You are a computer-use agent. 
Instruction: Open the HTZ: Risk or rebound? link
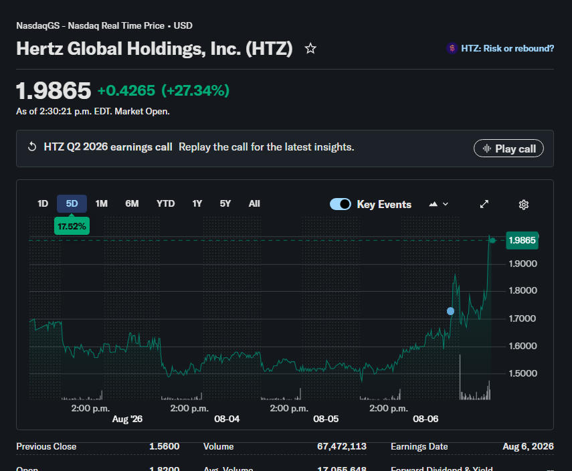click(507, 49)
